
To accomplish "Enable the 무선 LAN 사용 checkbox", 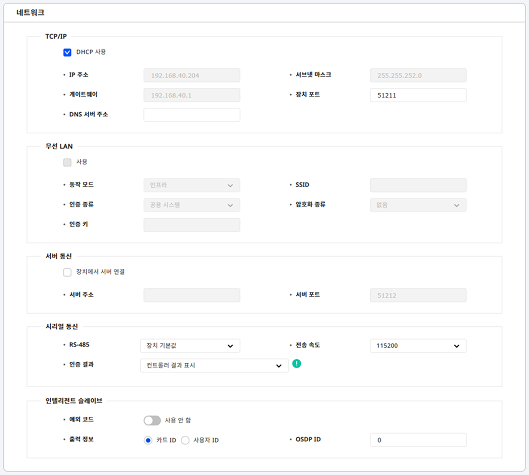I will (67, 162).
